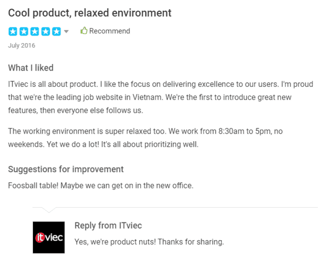This screenshot has height=261, width=325.
Task: Click the July 2016 review date
Action: point(21,45)
